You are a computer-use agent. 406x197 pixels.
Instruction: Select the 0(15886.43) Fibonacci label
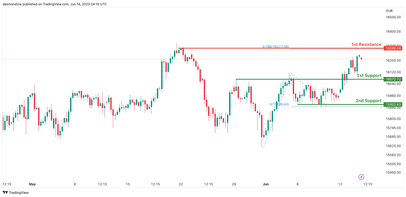tap(279, 104)
